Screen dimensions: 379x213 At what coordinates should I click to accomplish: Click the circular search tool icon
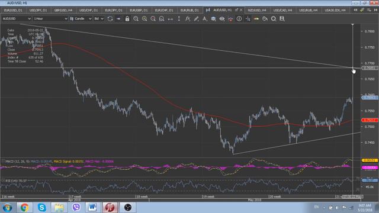click(274, 18)
